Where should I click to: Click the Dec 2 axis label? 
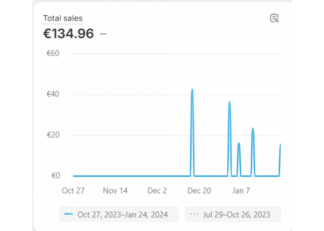click(157, 190)
